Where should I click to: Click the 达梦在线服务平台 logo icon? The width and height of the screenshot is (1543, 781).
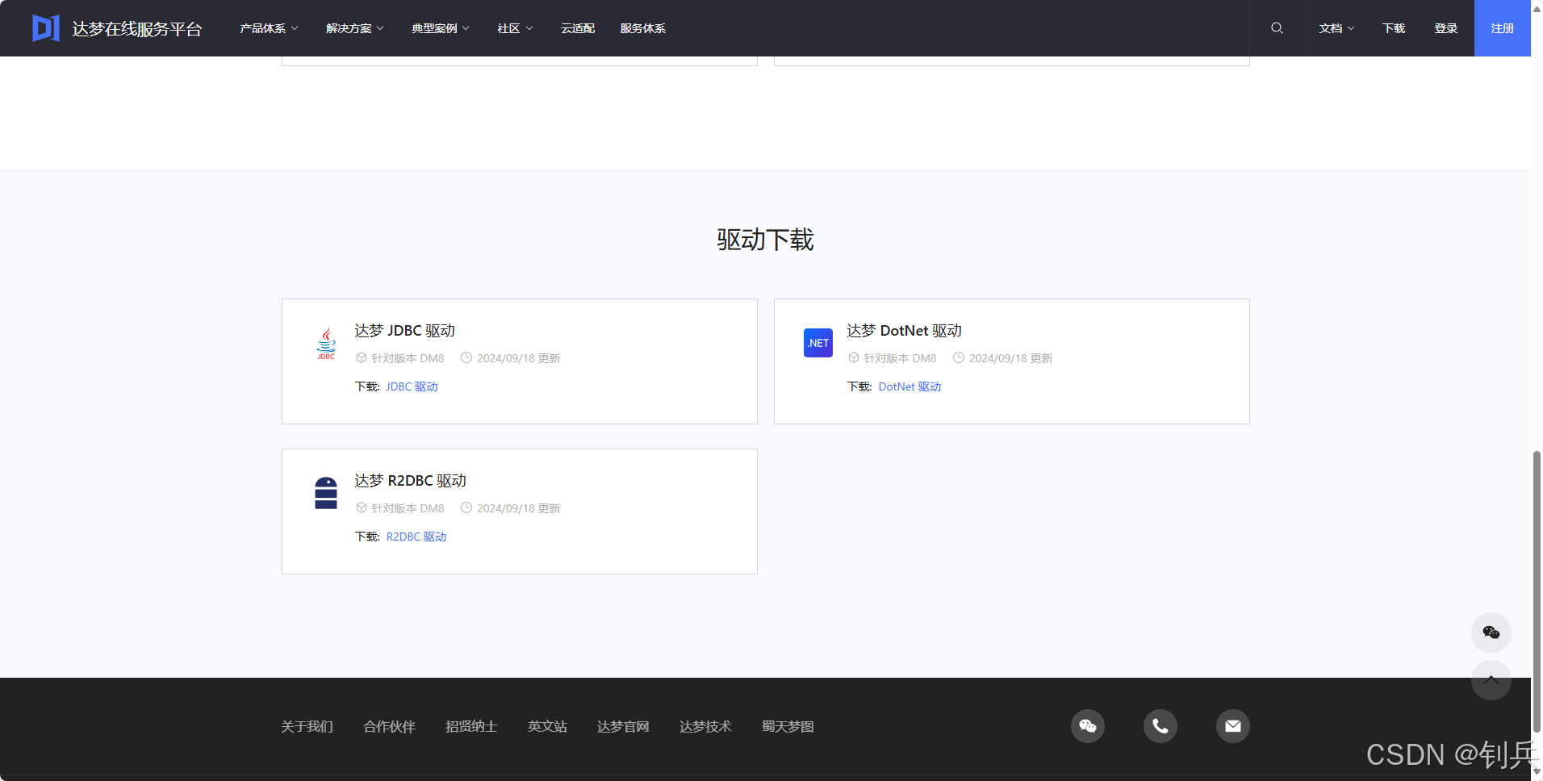coord(45,27)
